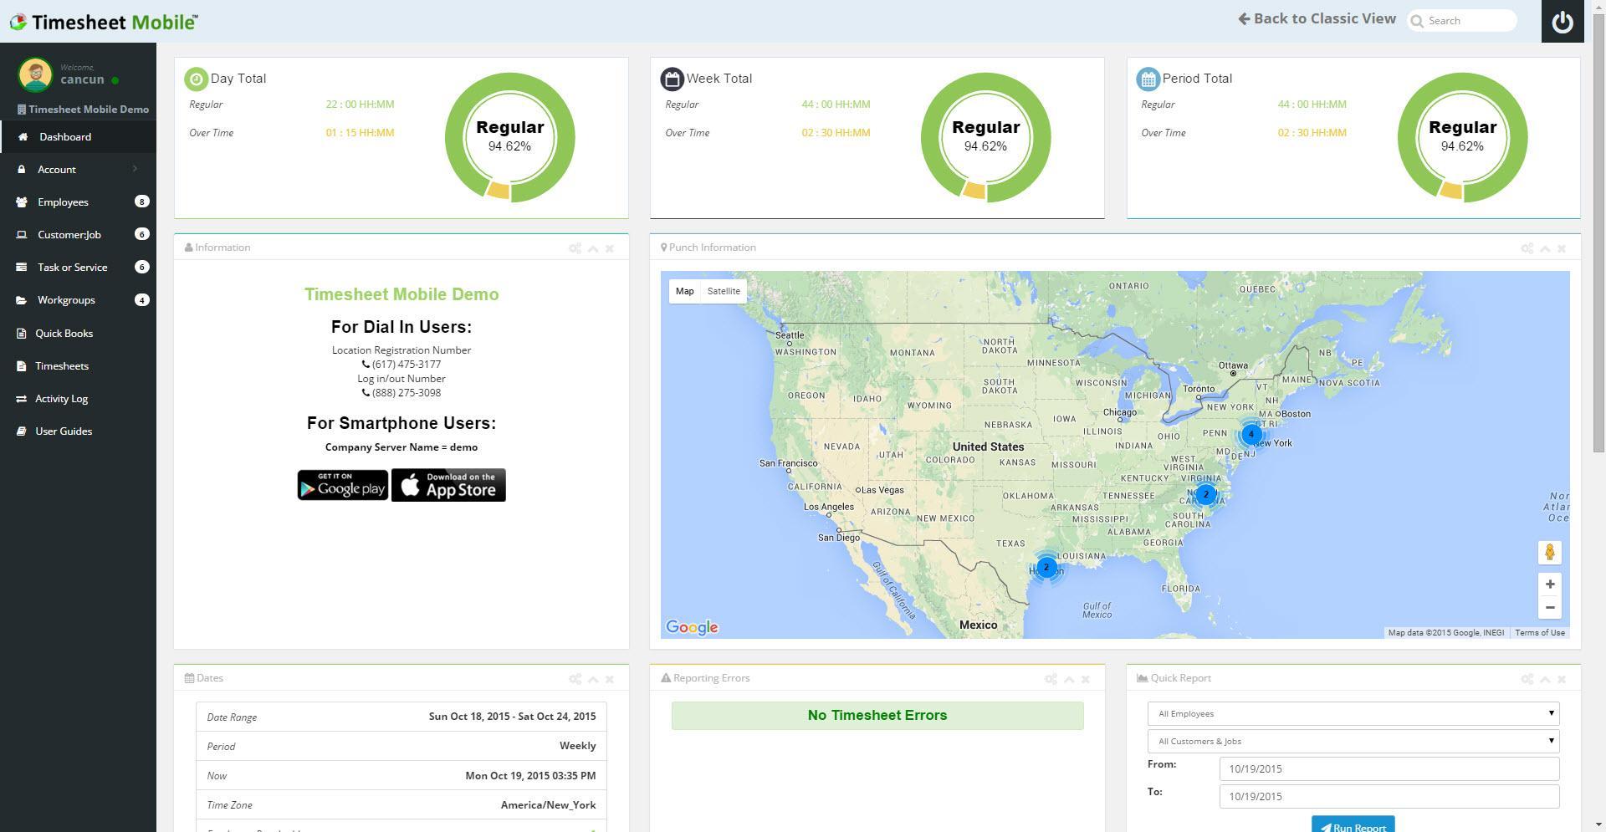The height and width of the screenshot is (832, 1606).
Task: Open Google Play store badge
Action: click(343, 485)
